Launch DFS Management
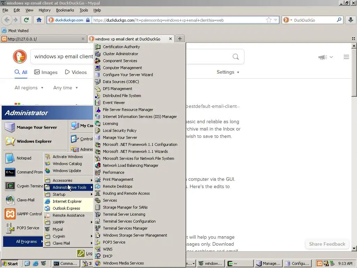357x268 pixels. [140, 89]
